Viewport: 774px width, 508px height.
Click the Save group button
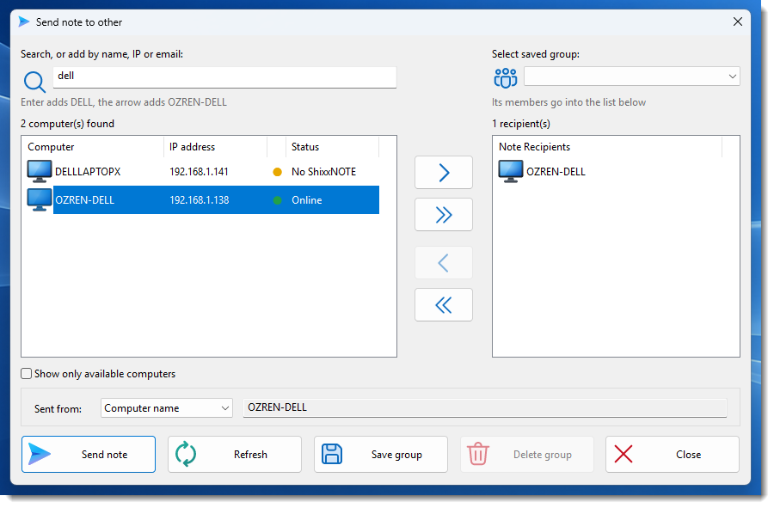coord(381,454)
